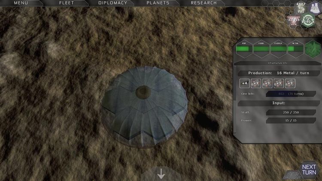
Task: Select the POP resource hexagon
Action: [244, 49]
